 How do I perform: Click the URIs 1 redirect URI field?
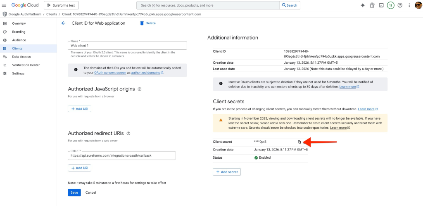coord(122,155)
